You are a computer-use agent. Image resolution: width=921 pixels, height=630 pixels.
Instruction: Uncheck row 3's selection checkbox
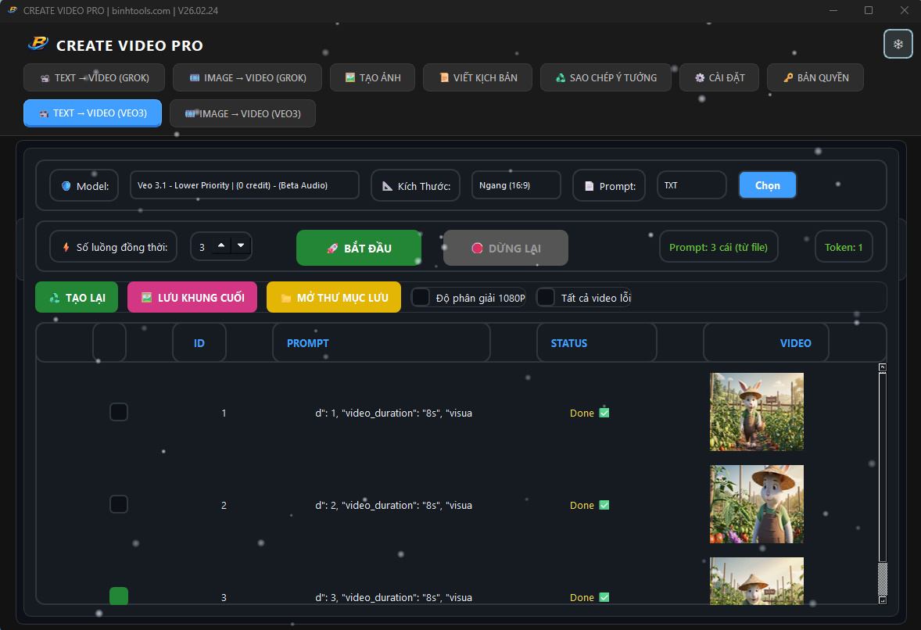pyautogui.click(x=118, y=596)
